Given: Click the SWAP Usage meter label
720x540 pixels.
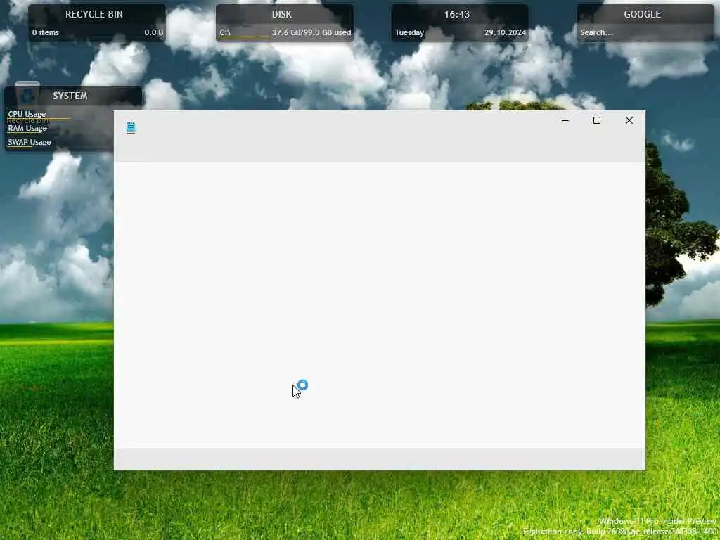Looking at the screenshot, I should coord(30,142).
